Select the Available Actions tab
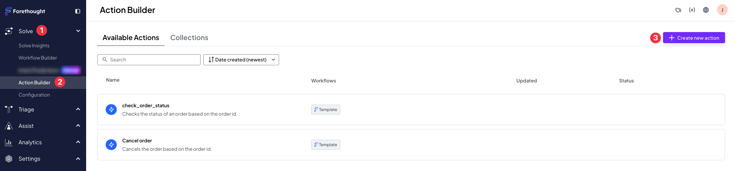 coord(131,38)
